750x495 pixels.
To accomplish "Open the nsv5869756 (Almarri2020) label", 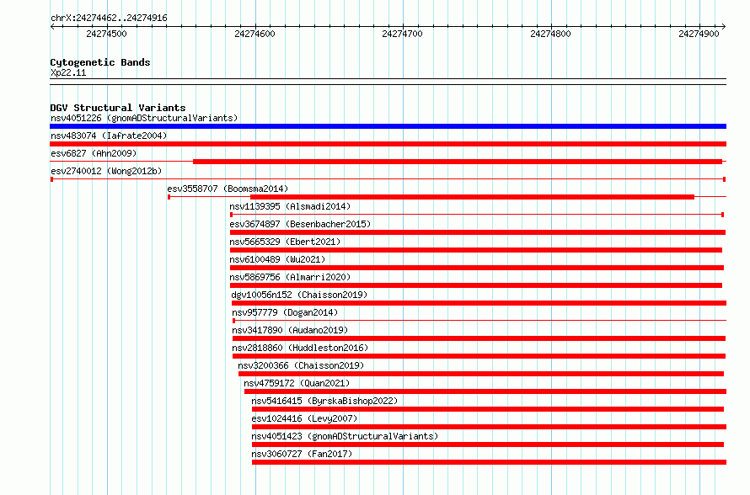I will click(x=290, y=277).
